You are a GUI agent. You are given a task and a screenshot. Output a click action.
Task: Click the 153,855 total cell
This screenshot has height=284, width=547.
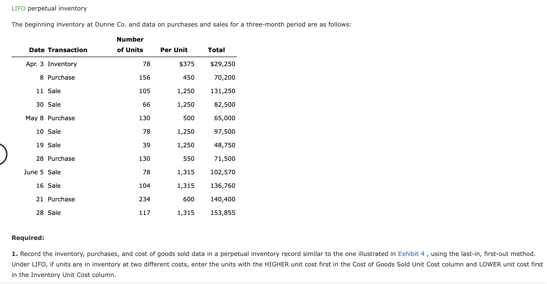click(223, 213)
